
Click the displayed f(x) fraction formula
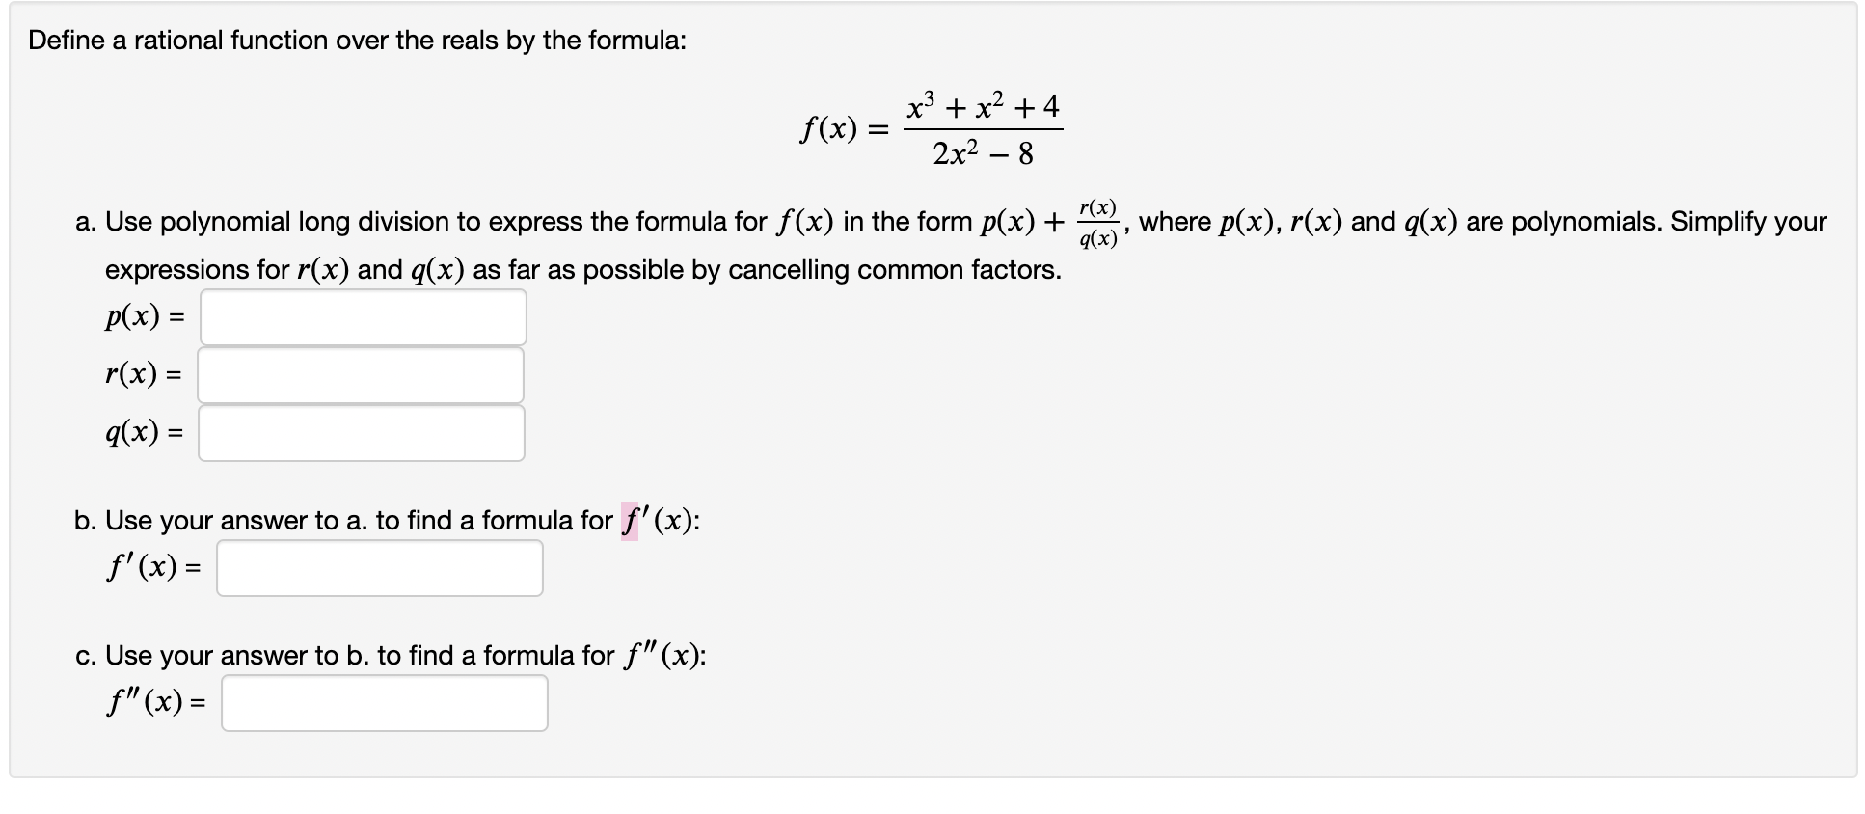point(931,127)
